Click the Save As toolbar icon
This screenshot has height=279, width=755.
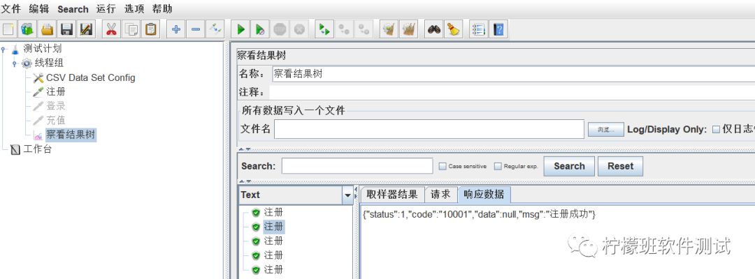(x=86, y=30)
